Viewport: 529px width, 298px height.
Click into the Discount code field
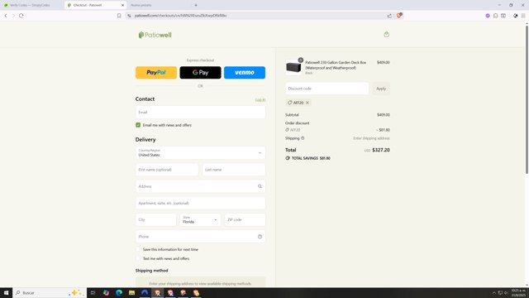(x=327, y=89)
